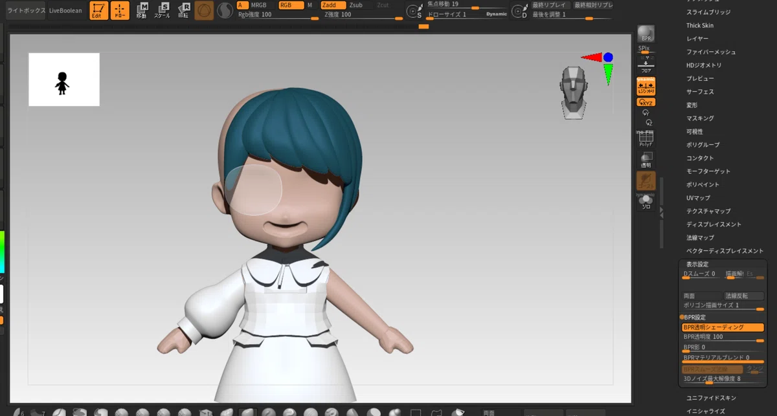Image resolution: width=777 pixels, height=416 pixels.
Task: Click red X axis cone
Action: (591, 58)
